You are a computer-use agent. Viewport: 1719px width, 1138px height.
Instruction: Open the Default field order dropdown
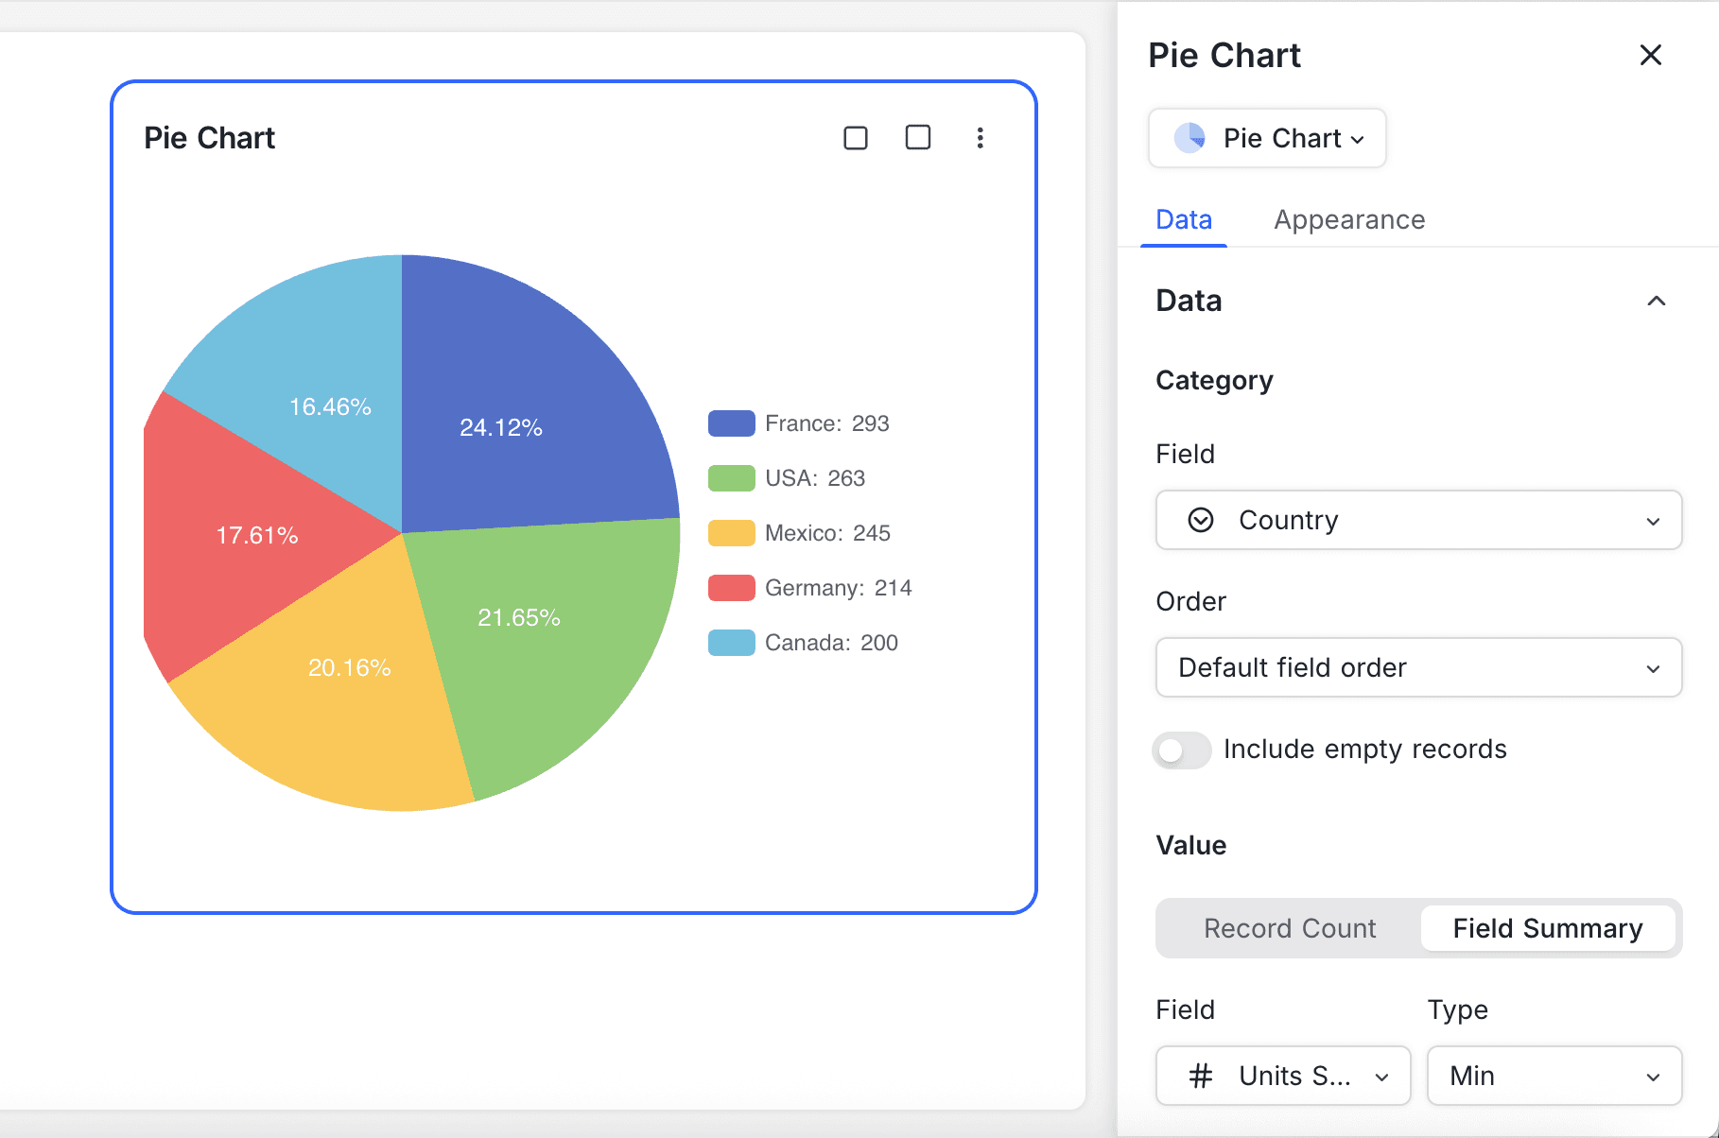1417,667
